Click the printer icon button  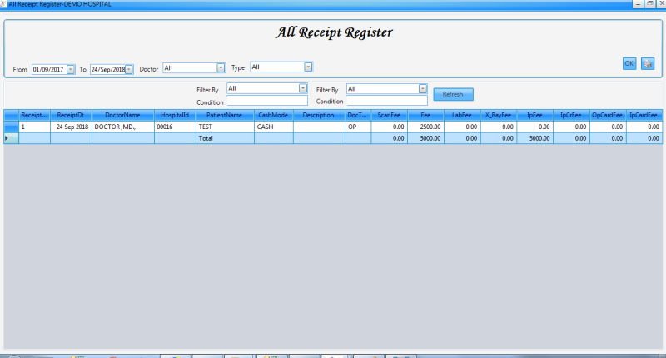[x=648, y=63]
